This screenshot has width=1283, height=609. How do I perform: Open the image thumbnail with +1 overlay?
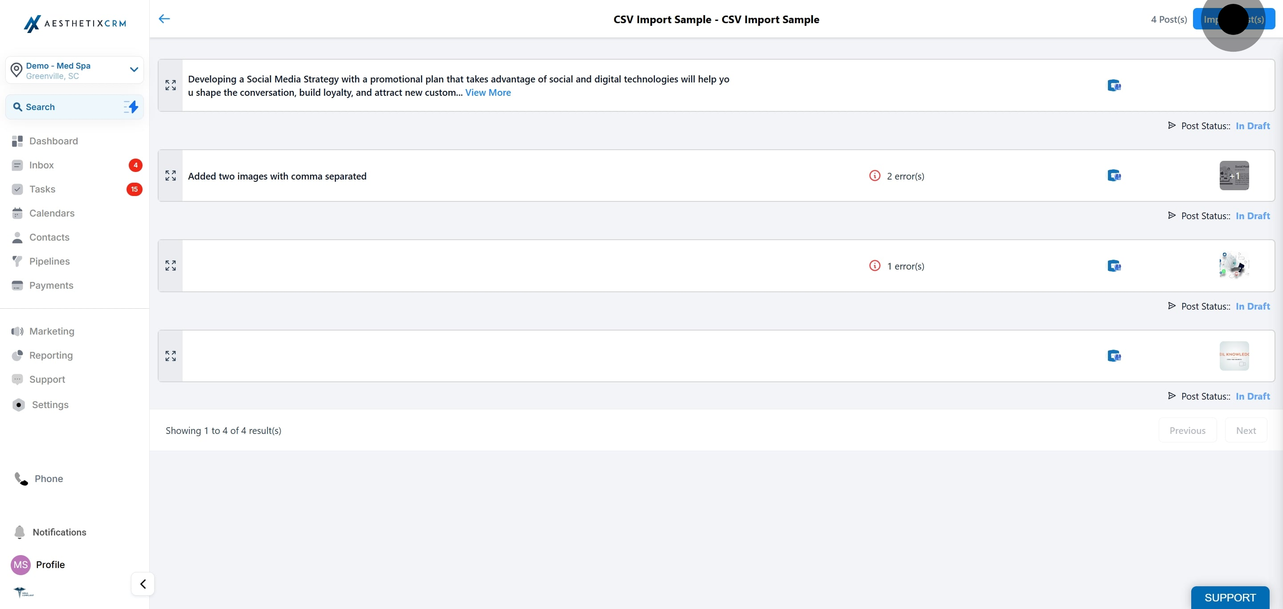(x=1234, y=176)
